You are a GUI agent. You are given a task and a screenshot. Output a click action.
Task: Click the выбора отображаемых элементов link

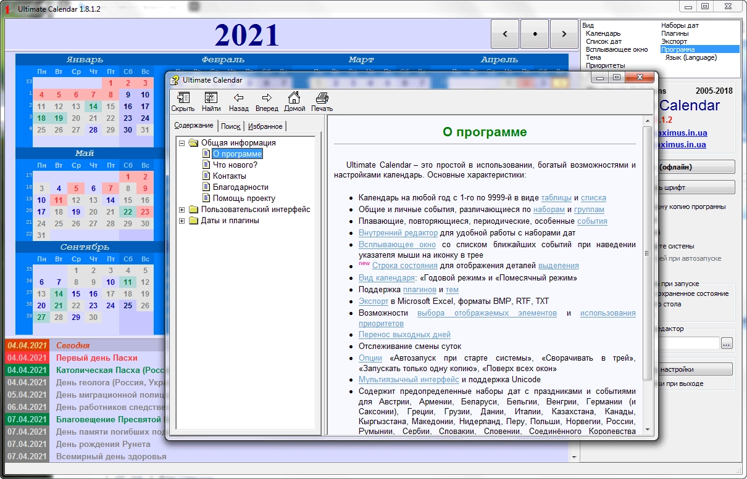click(487, 313)
